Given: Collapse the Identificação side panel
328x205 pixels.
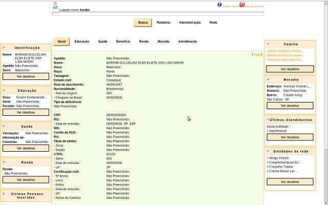Looking at the screenshot, I should [4, 48].
